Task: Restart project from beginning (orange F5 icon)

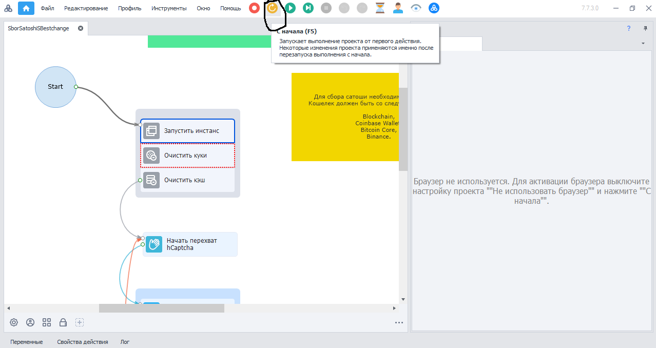Action: point(272,8)
